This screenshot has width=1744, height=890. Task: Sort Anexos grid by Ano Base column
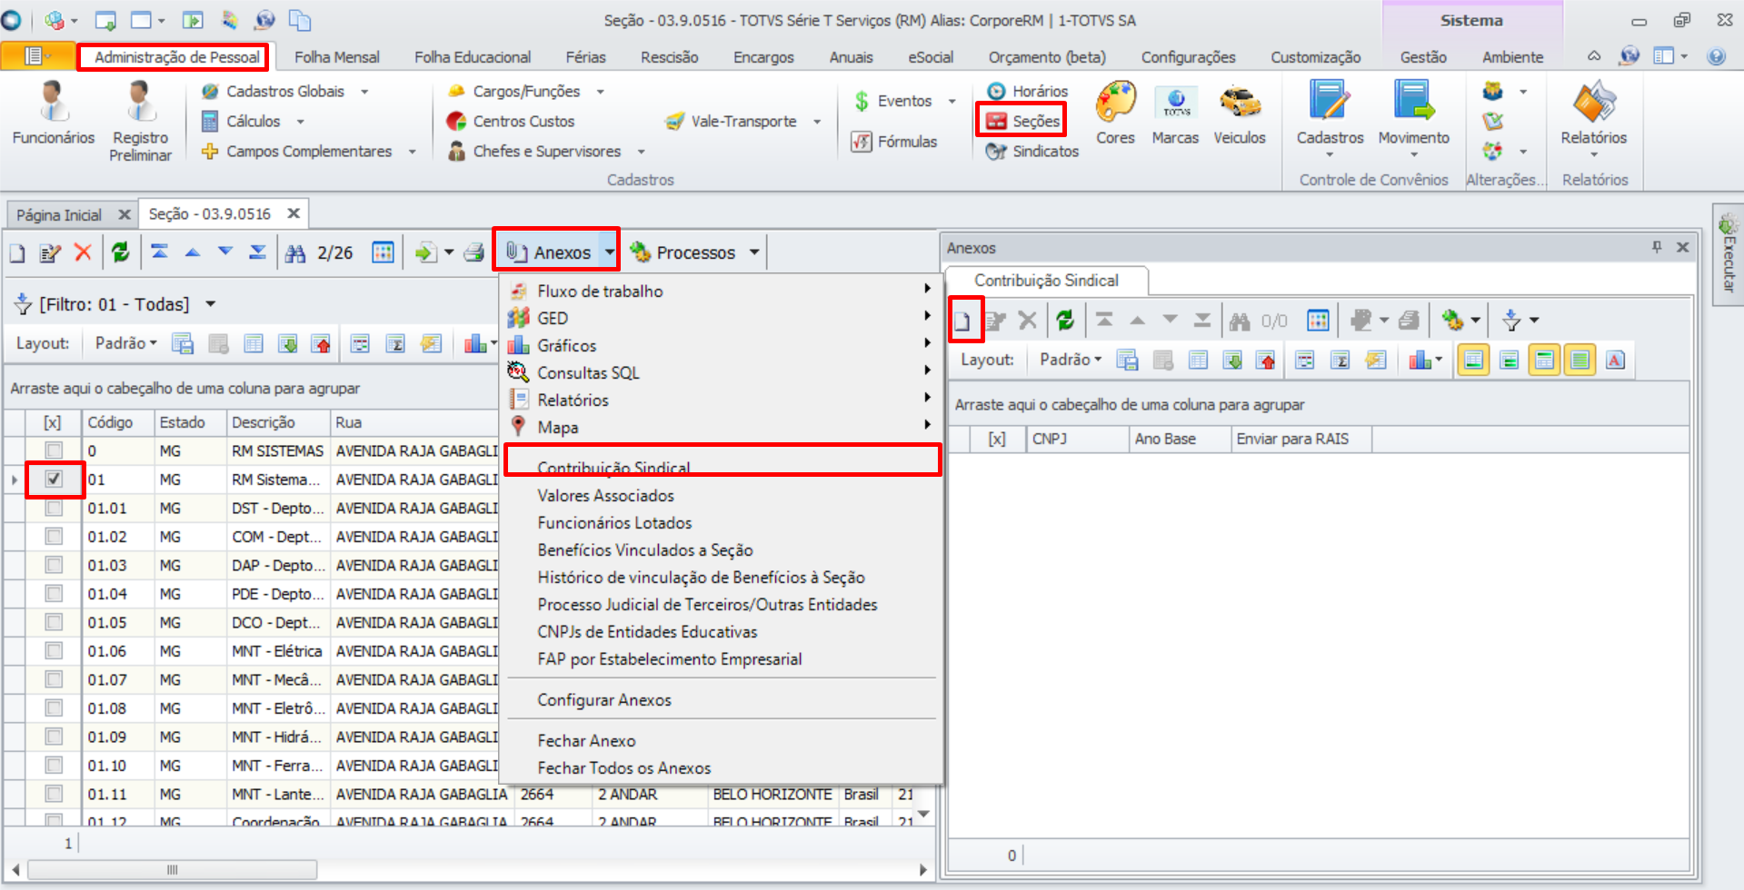pos(1181,439)
